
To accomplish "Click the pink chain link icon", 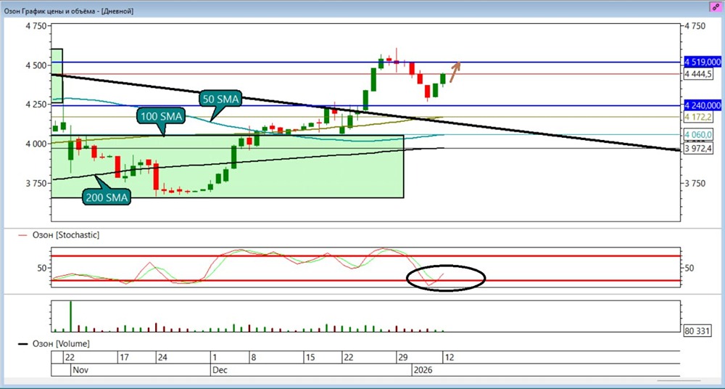I will pos(716,8).
